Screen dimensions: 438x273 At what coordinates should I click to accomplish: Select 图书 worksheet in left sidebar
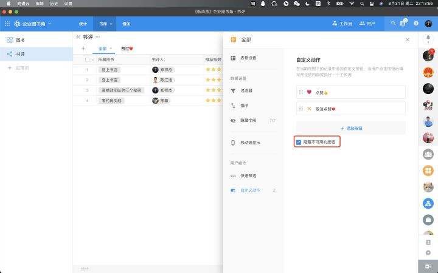[x=20, y=40]
